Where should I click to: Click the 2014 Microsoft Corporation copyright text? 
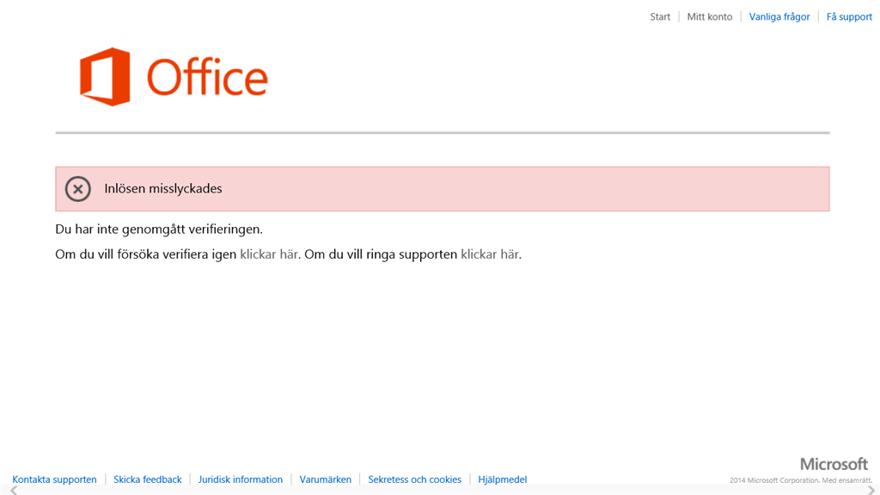pyautogui.click(x=801, y=480)
